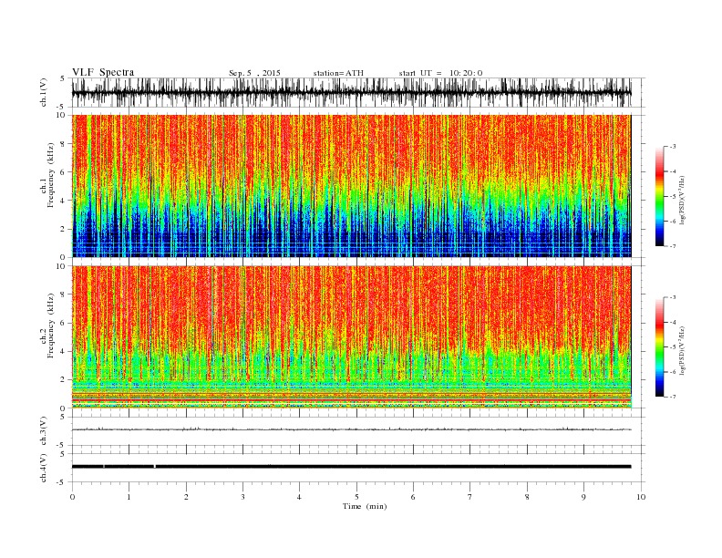Click the time axis tick label "7"
Screen dimensions: 722x558
tap(470, 497)
